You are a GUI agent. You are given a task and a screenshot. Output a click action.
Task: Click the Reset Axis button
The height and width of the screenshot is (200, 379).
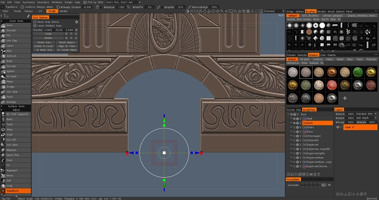click(x=43, y=42)
